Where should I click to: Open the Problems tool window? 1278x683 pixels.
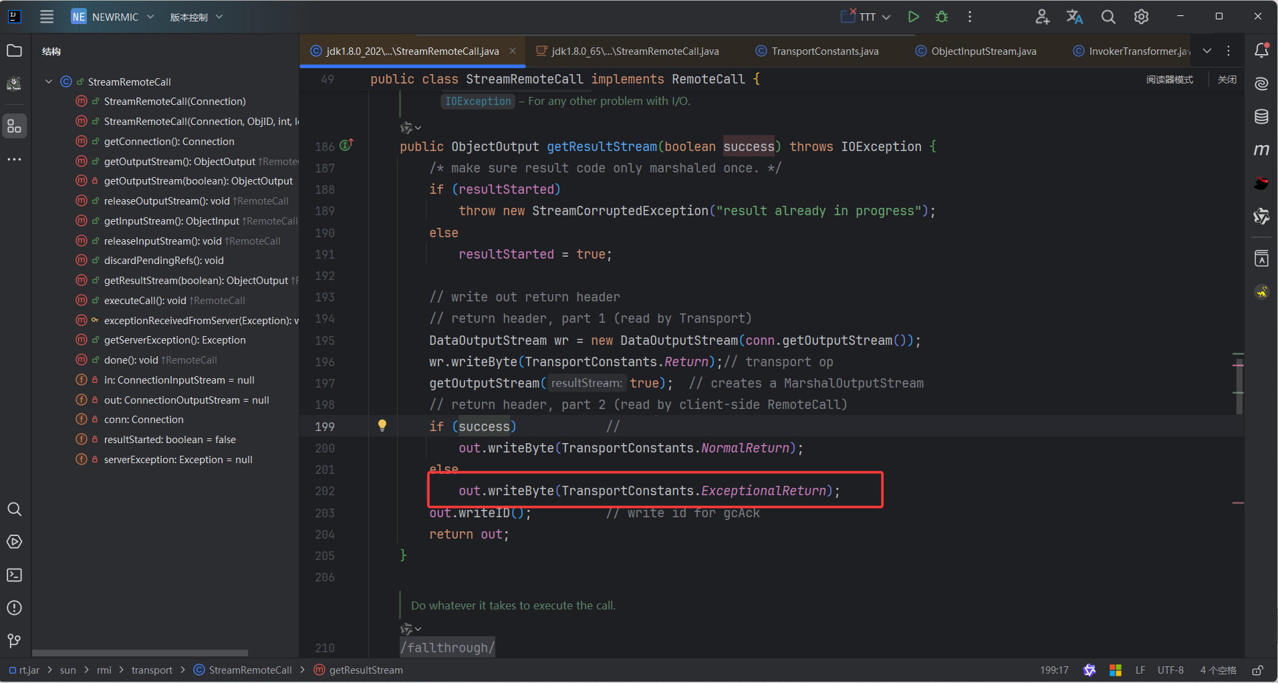14,608
